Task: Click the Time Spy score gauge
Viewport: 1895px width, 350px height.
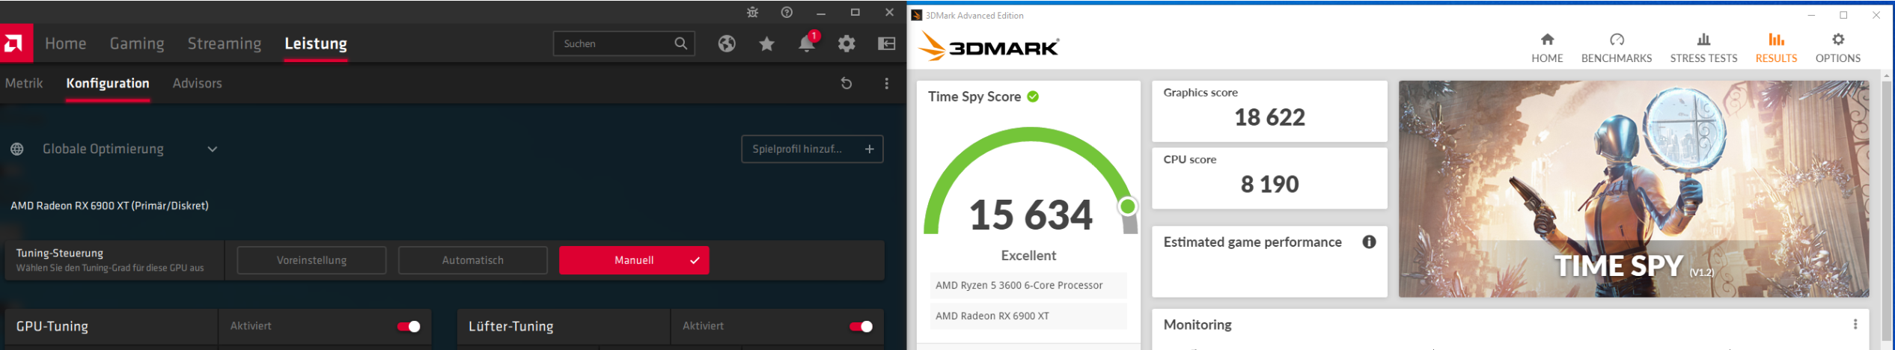Action: pyautogui.click(x=1031, y=179)
